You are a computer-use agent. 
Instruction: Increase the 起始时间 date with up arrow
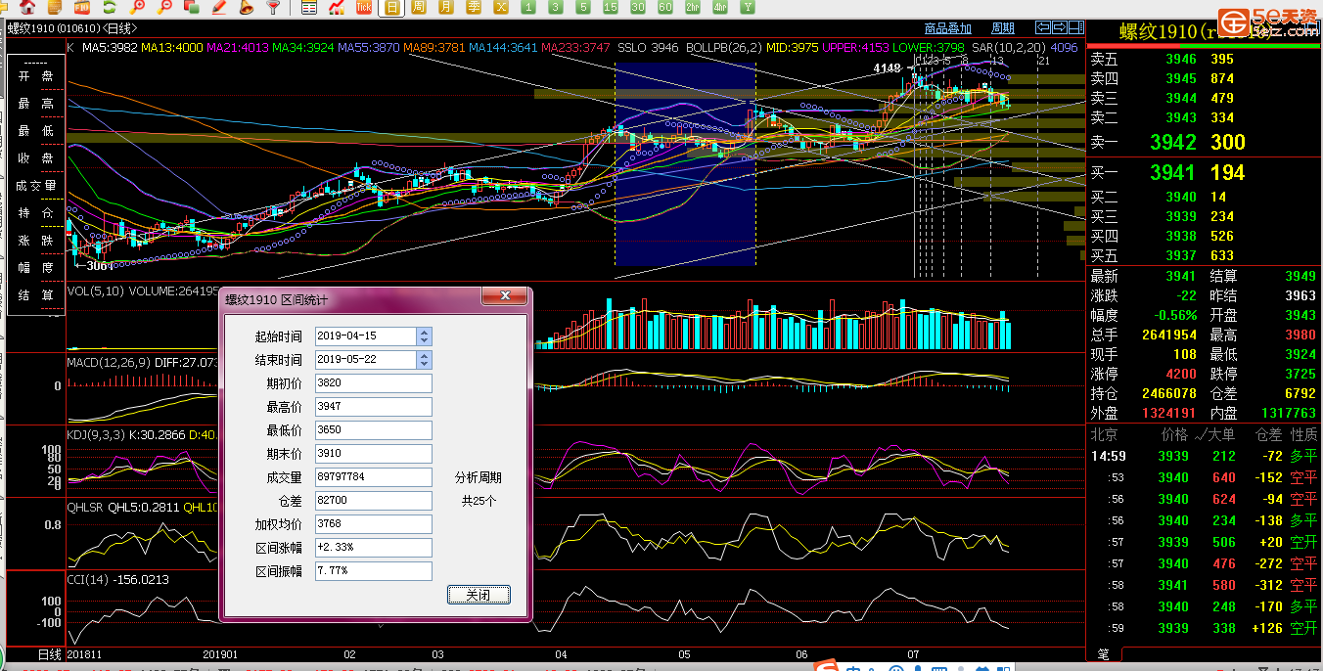pos(424,333)
